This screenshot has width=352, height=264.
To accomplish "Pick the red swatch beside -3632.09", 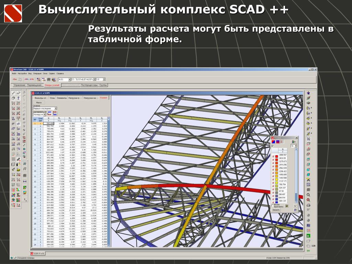I will tap(277, 160).
